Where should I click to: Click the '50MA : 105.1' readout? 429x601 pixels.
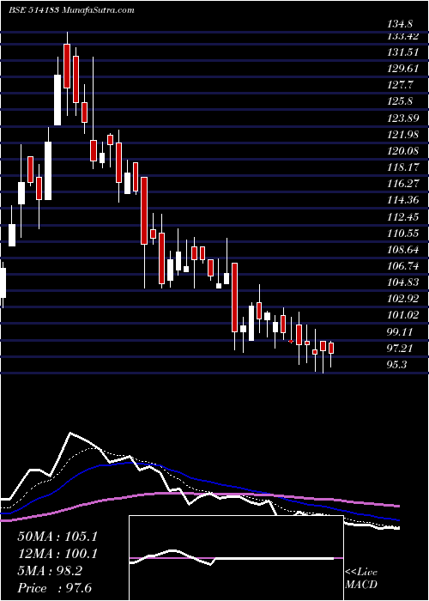pos(57,536)
